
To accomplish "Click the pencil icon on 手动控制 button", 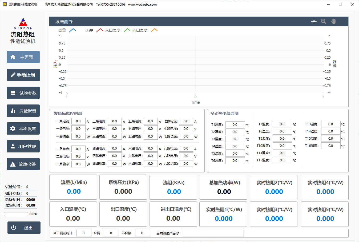I will pos(13,75).
